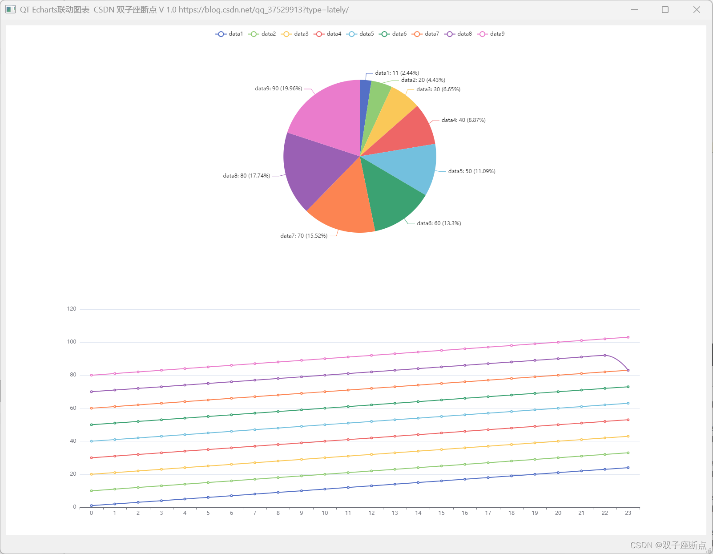Click the data7 orange legend marker icon
Viewport: 713px width, 554px height.
point(417,34)
